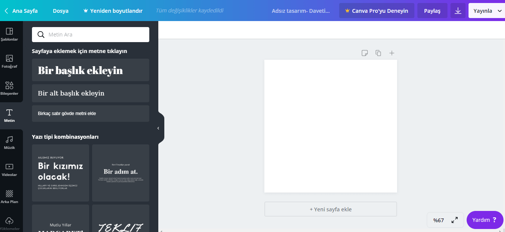Add a page with the plus icon
The image size is (505, 232).
pos(392,53)
